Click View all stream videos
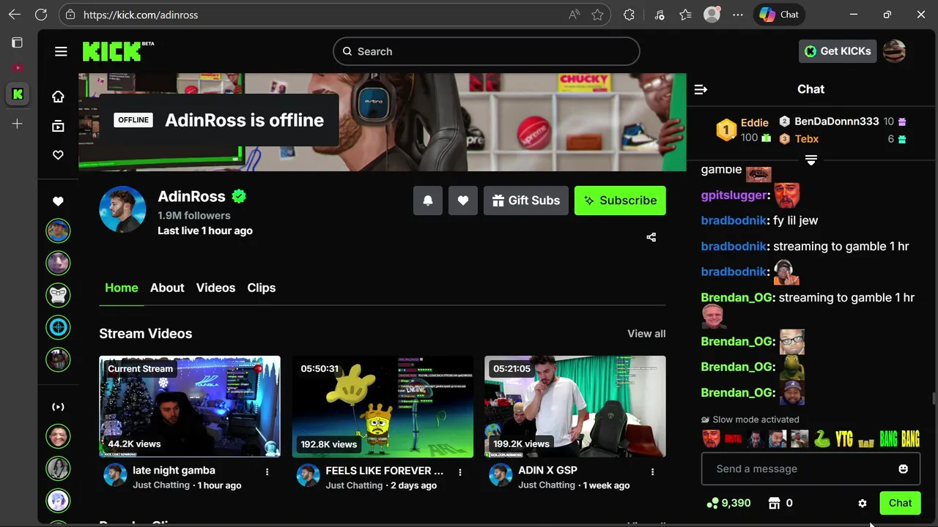This screenshot has height=527, width=938. tap(646, 334)
